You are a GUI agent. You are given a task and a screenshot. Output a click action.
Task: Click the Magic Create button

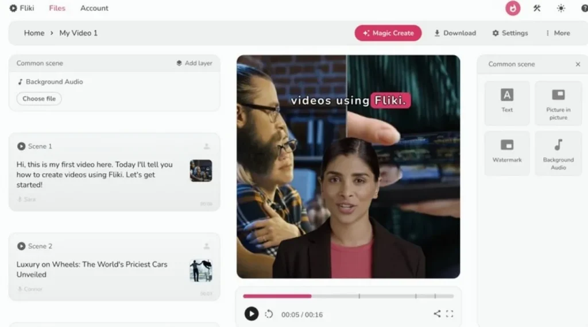click(388, 33)
